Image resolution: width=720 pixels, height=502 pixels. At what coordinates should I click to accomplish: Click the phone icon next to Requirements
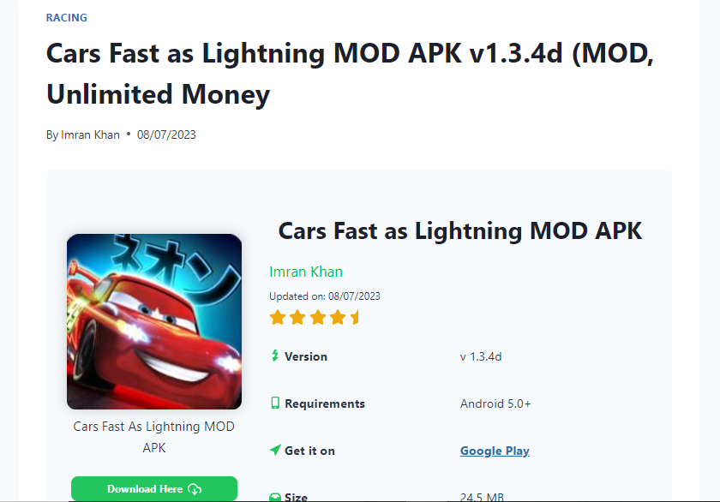(x=275, y=403)
